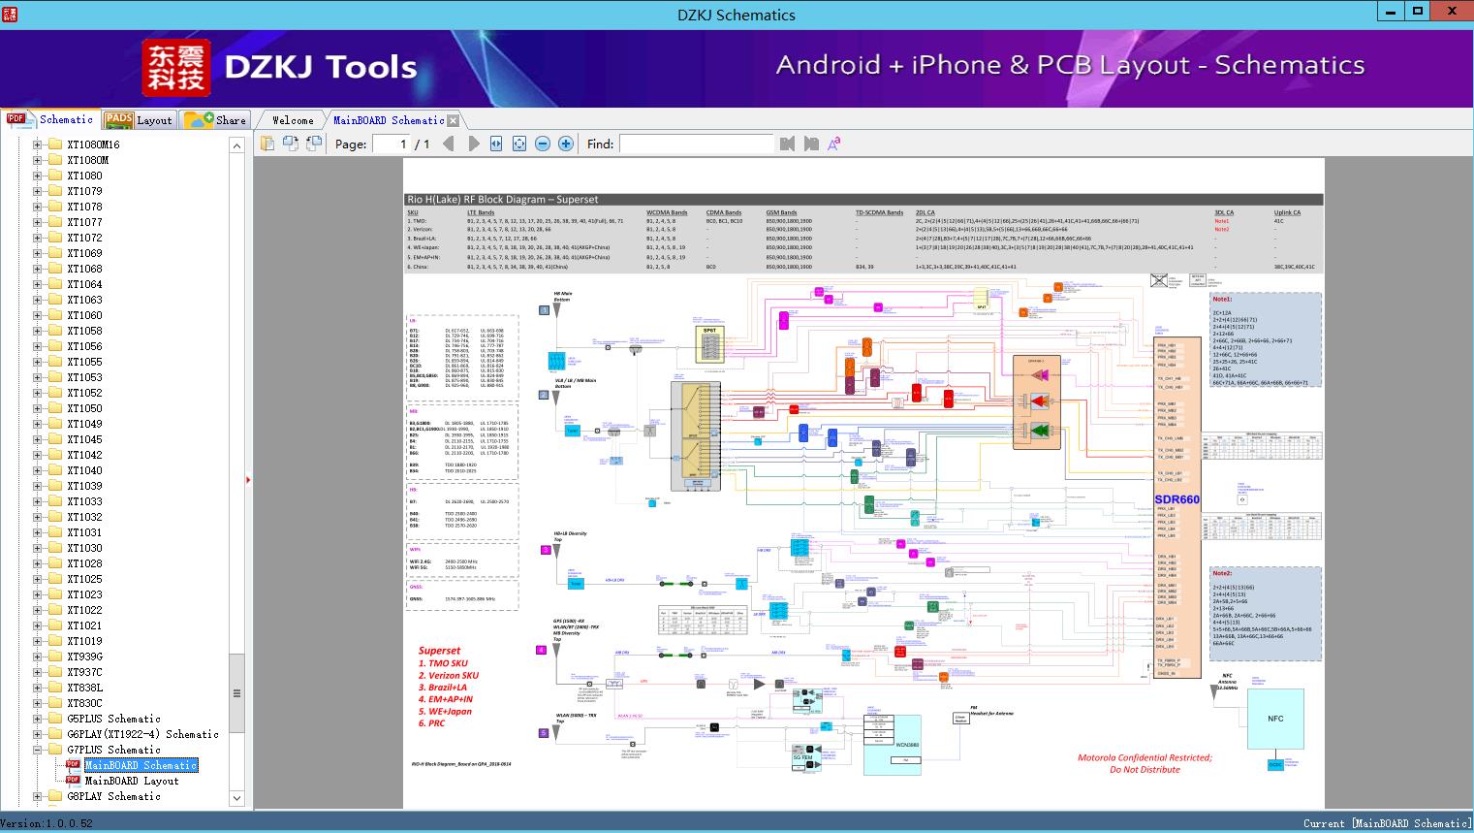Click the tree scrollbar down arrow

[x=236, y=798]
